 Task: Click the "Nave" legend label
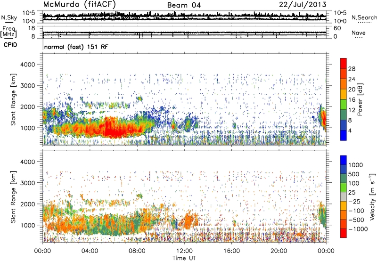tap(359, 33)
